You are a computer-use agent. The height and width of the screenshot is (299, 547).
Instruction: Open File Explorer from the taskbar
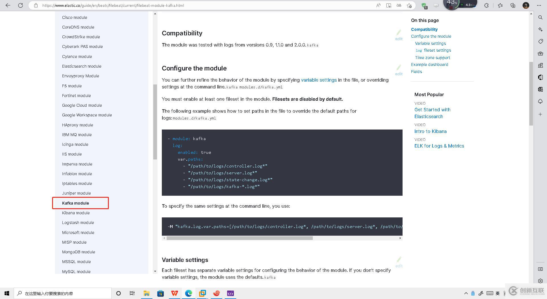(x=146, y=293)
